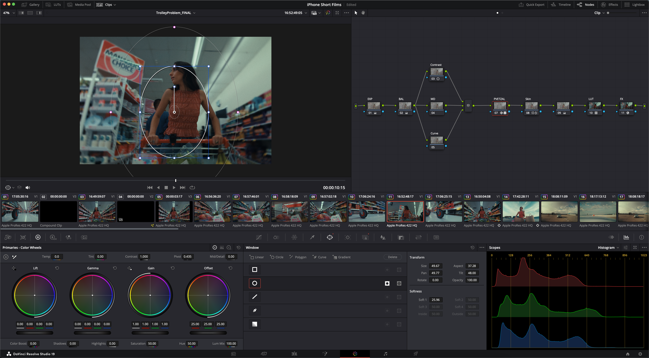The width and height of the screenshot is (649, 358).
Task: Toggle the circle window invert mask button
Action: [x=387, y=283]
